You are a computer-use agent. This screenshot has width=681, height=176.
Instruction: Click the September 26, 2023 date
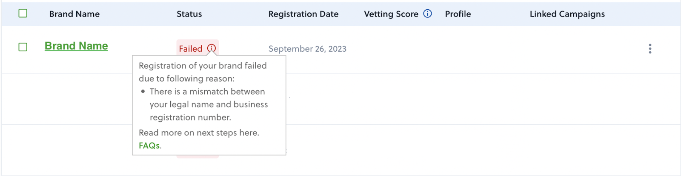307,49
